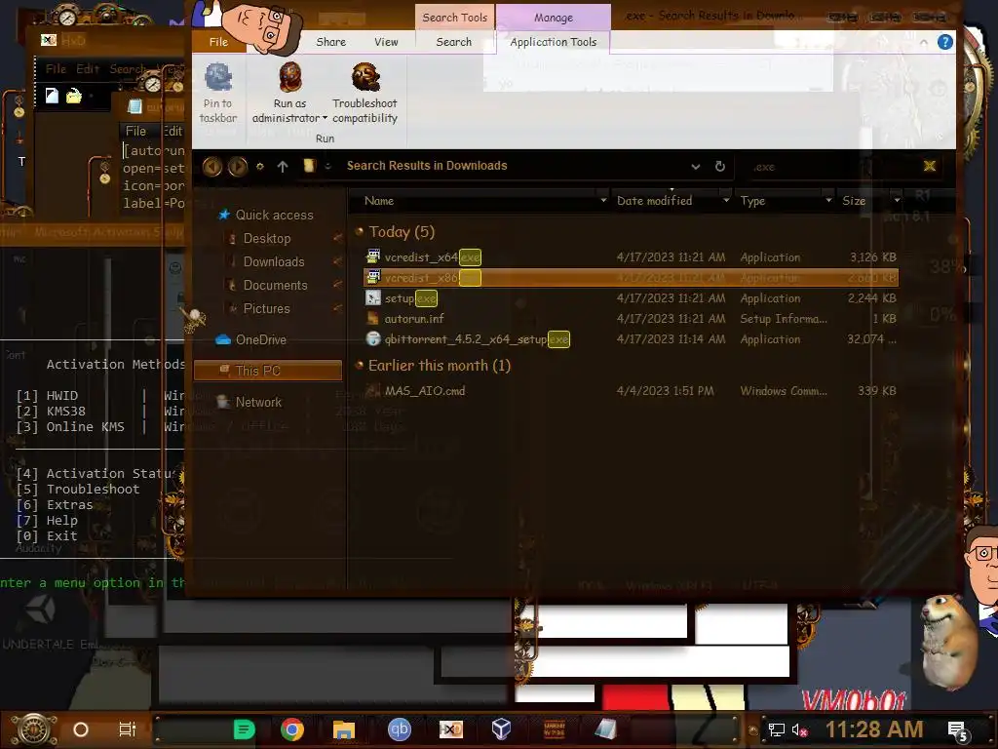Select the vcredist_x86.exe file row

[631, 278]
